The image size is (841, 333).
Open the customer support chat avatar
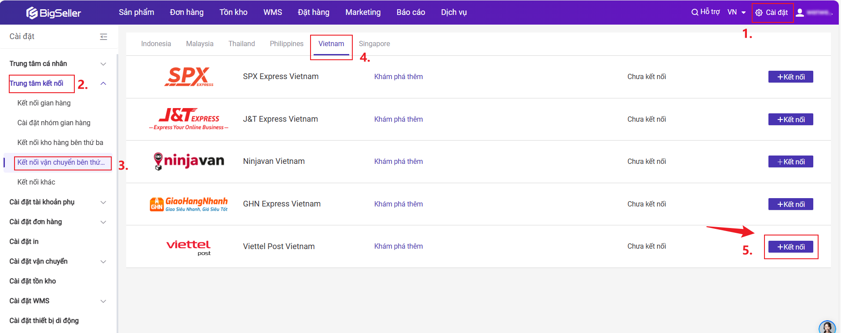826,327
